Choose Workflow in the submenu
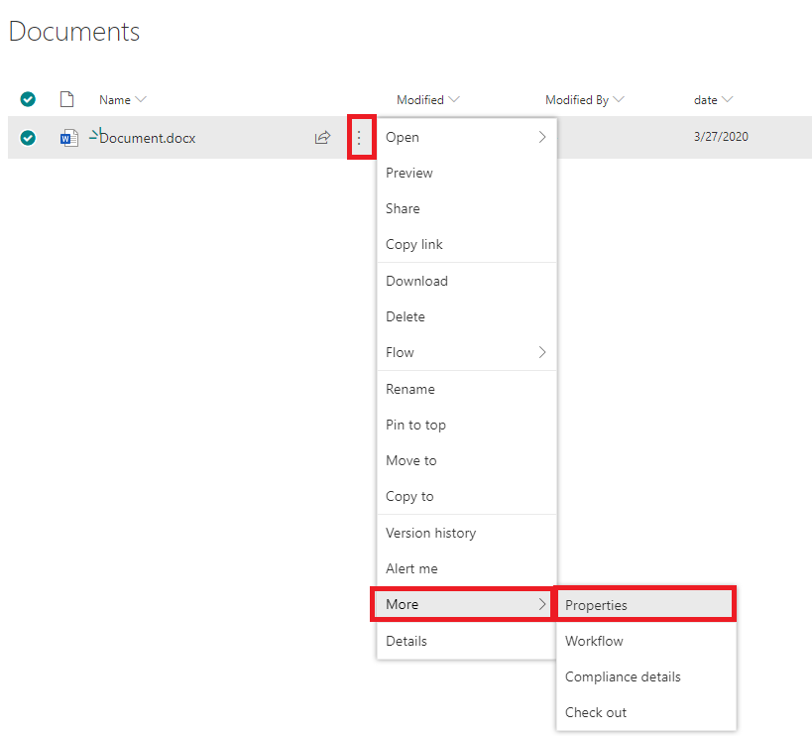This screenshot has width=812, height=736. 646,641
